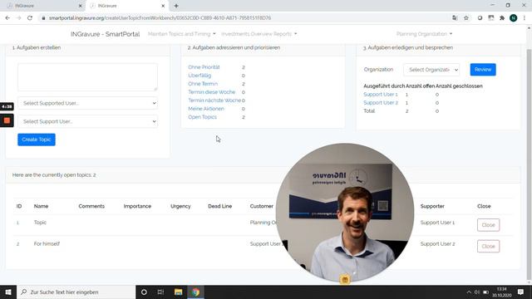Screen dimensions: 532x299
Task: Click the address bar URL
Action: point(160,18)
